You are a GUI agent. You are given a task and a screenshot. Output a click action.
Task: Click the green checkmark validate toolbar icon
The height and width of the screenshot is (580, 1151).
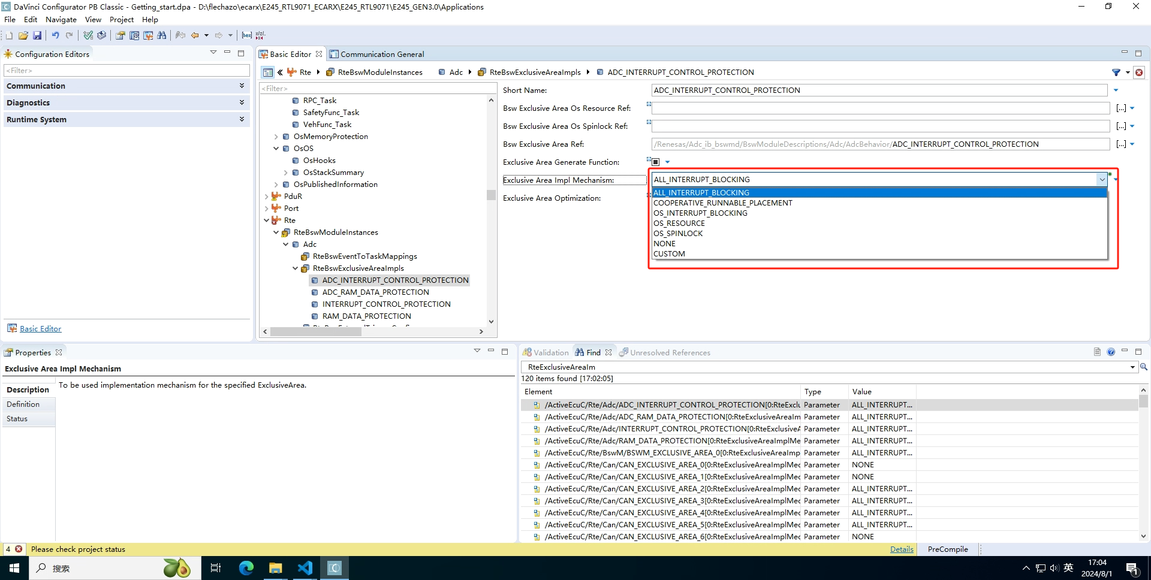[x=88, y=36]
